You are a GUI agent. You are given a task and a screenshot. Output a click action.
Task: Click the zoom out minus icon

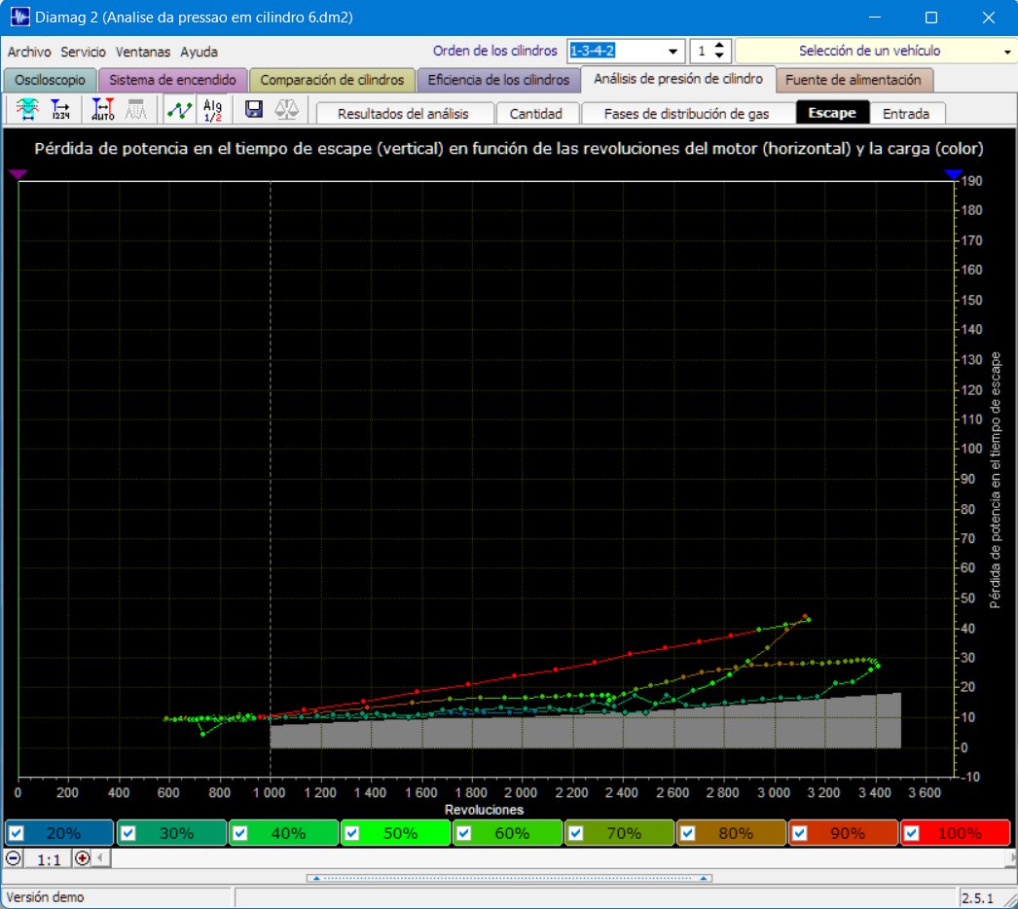pyautogui.click(x=13, y=858)
